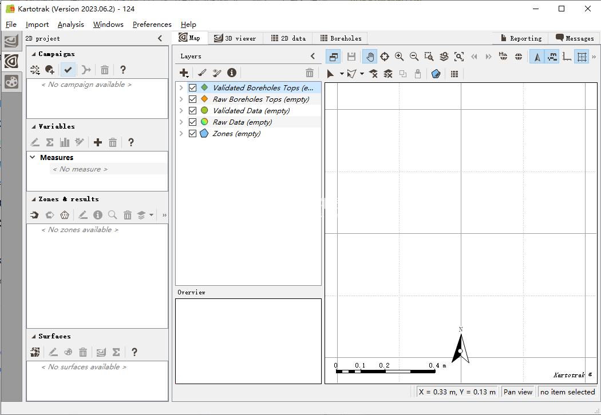Click the Zoom in magnifier icon
The width and height of the screenshot is (601, 415).
point(399,57)
